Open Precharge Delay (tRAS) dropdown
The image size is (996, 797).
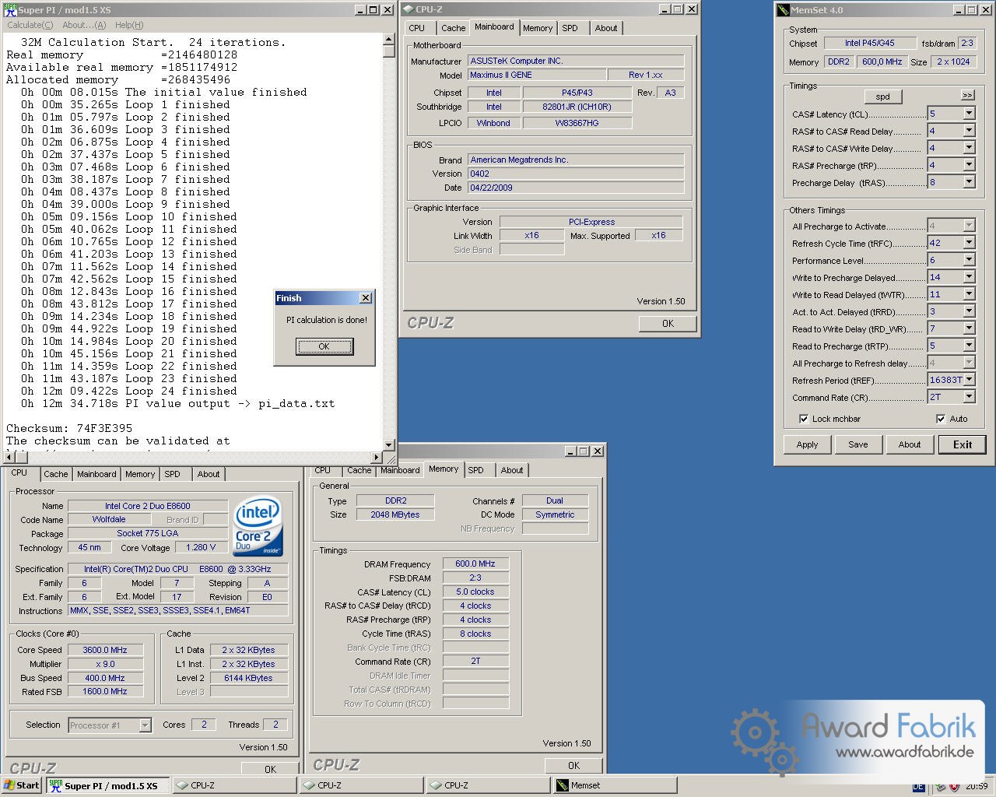click(x=969, y=182)
